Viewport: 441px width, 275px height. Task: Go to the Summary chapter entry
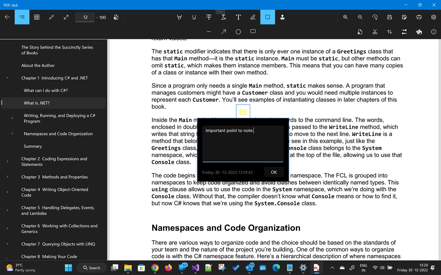(33, 146)
